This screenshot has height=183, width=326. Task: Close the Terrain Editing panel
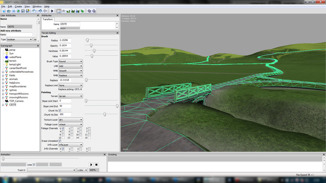coord(117,33)
